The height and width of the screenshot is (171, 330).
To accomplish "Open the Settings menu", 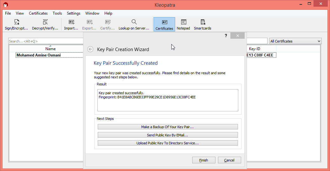I will pos(73,13).
